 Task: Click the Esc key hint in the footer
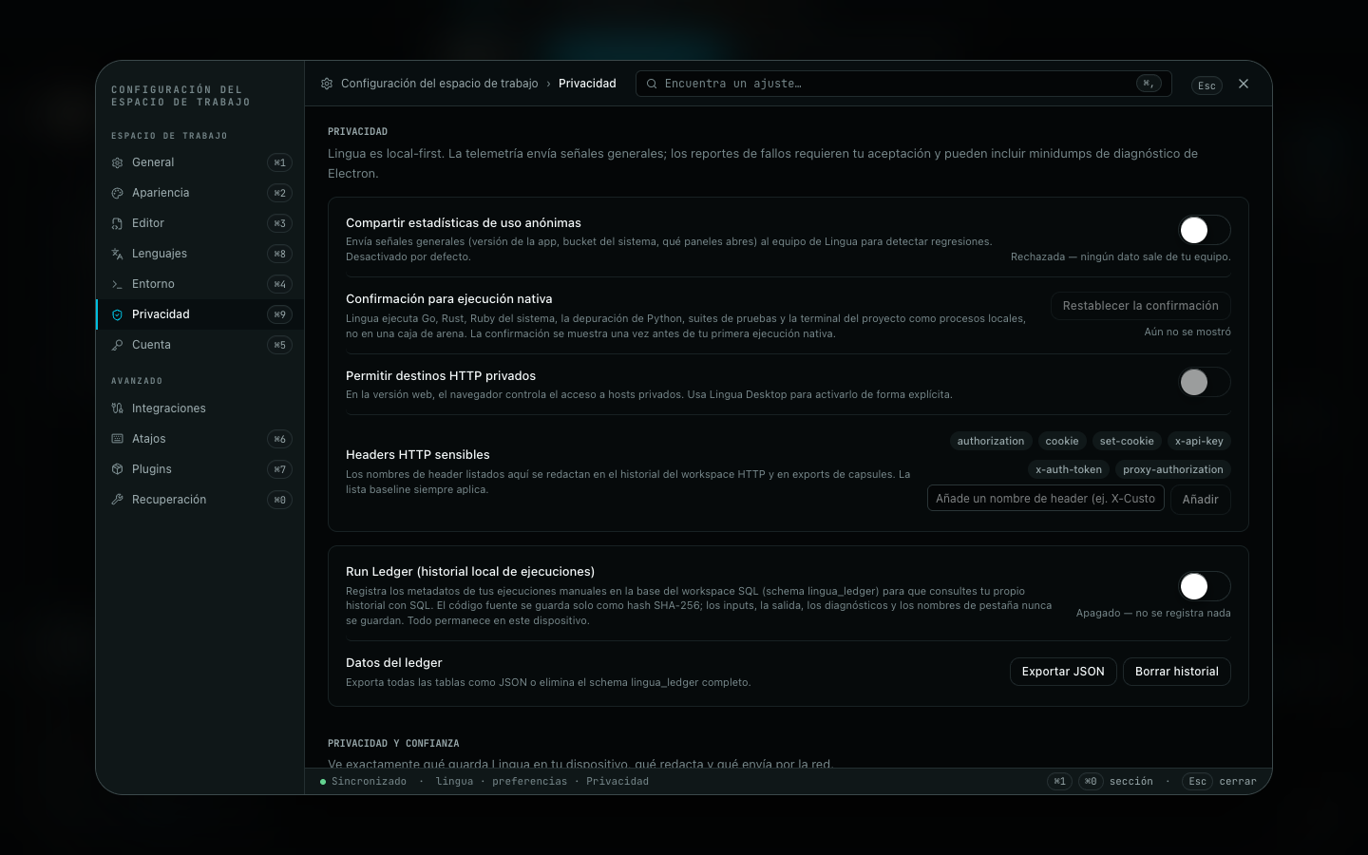(x=1198, y=782)
